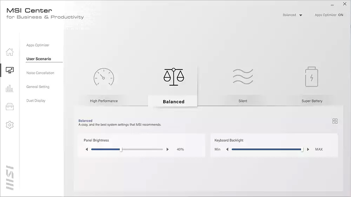
Task: Increase Panel Brightness with right arrow
Action: coord(167,149)
